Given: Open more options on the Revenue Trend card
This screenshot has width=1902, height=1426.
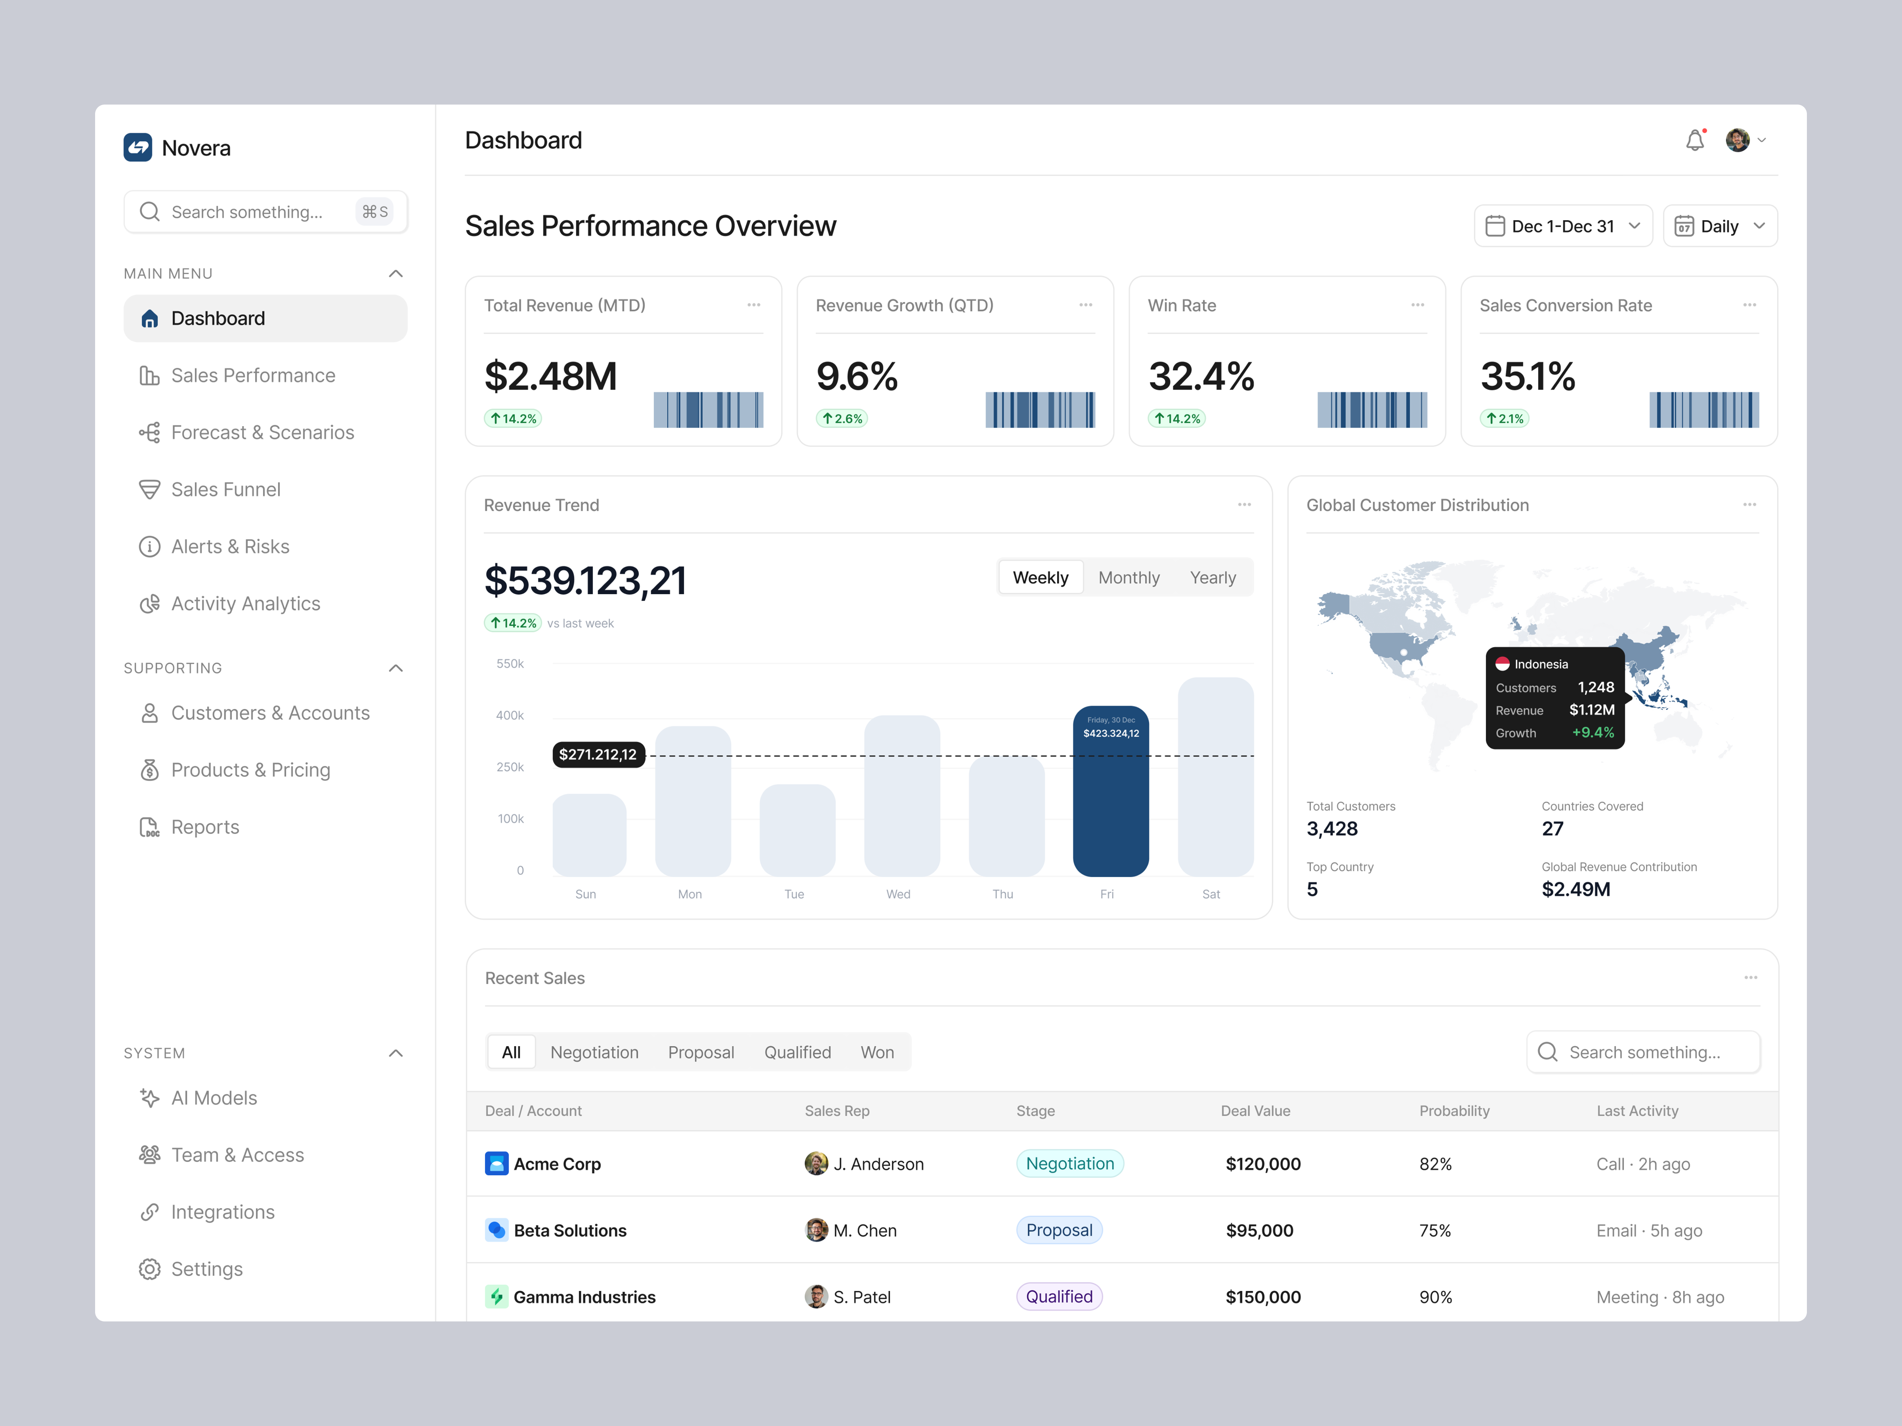Looking at the screenshot, I should tap(1244, 505).
